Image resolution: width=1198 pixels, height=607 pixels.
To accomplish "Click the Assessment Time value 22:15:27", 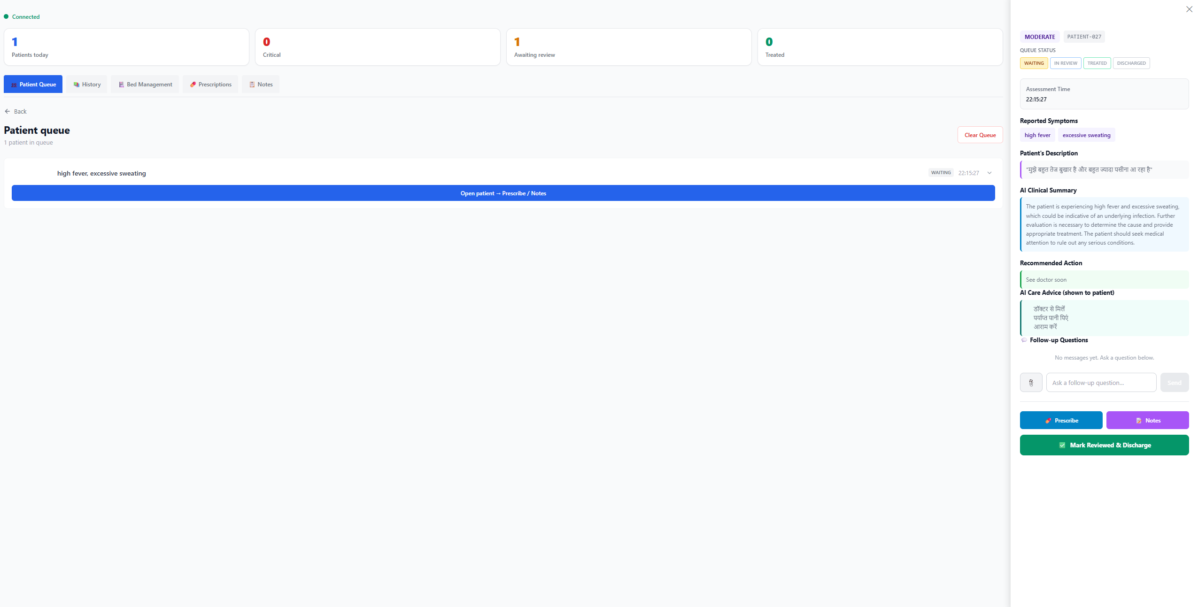I will [x=1036, y=100].
